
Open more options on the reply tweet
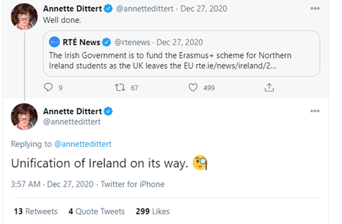point(315,111)
